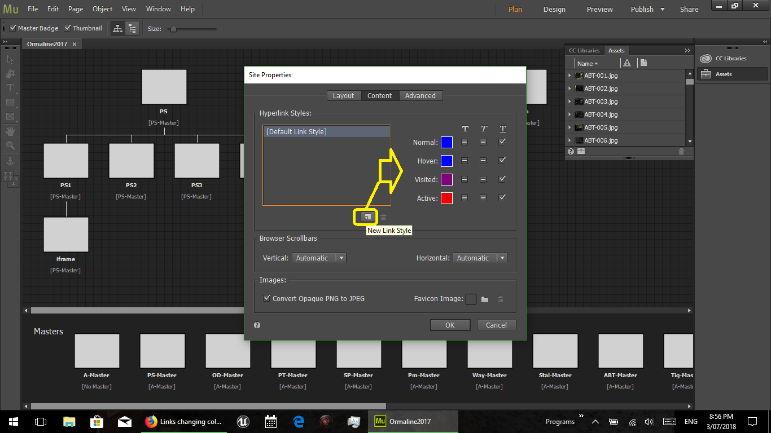Open the CC Libraries collapsed panel icon

click(705, 59)
